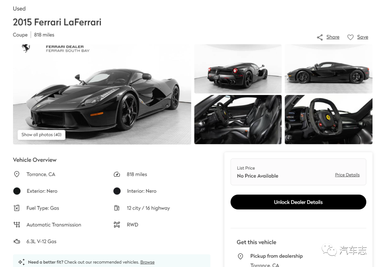
Task: Click the Exterior Nero color swatch
Action: (x=17, y=191)
